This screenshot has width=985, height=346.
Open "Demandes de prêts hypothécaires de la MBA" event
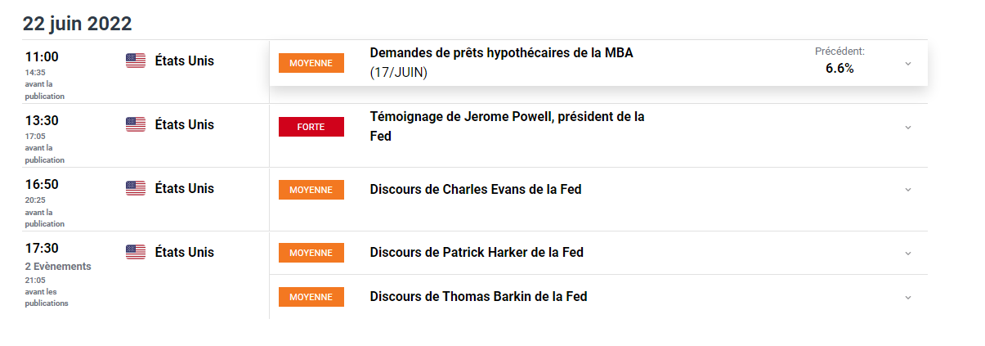pyautogui.click(x=501, y=53)
